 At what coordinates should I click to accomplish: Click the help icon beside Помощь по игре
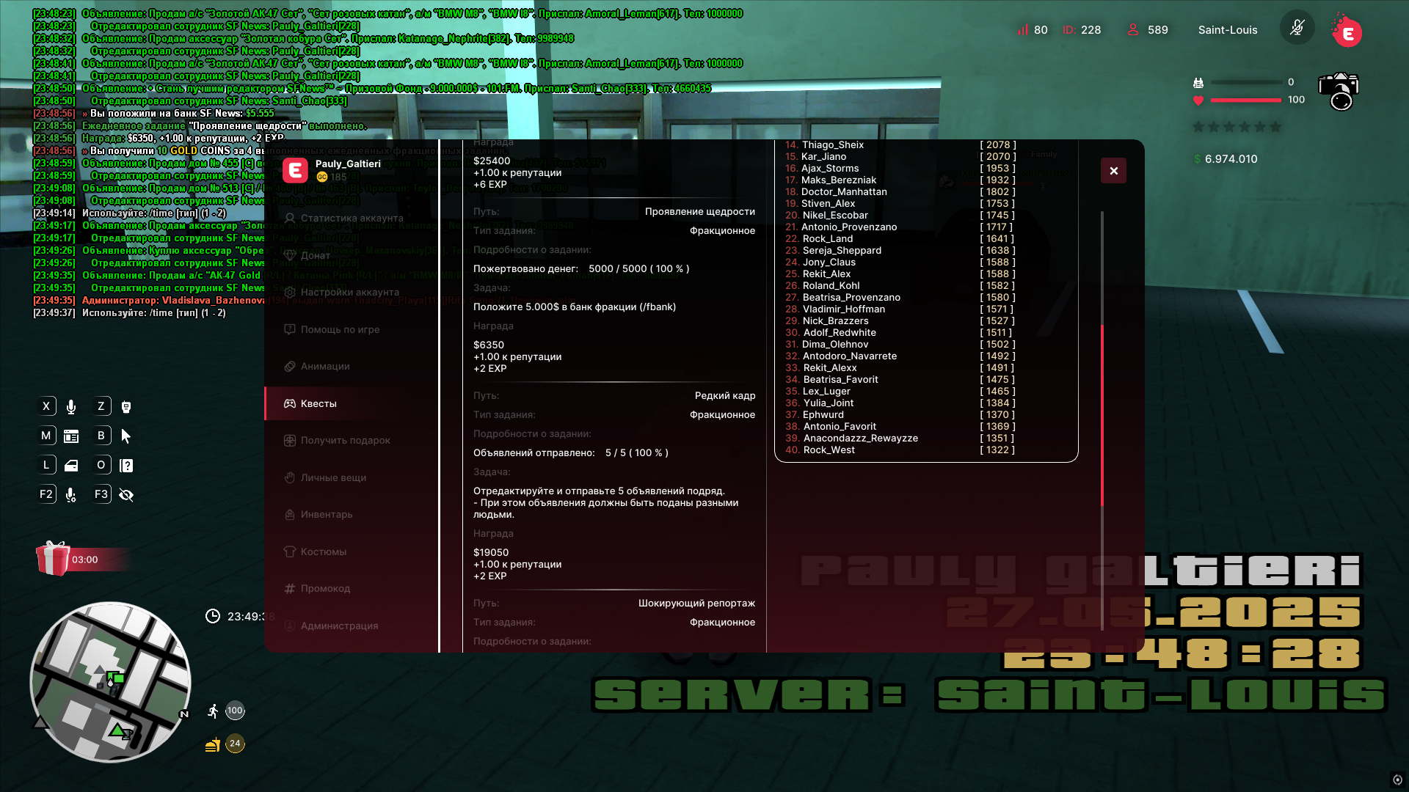pos(290,329)
